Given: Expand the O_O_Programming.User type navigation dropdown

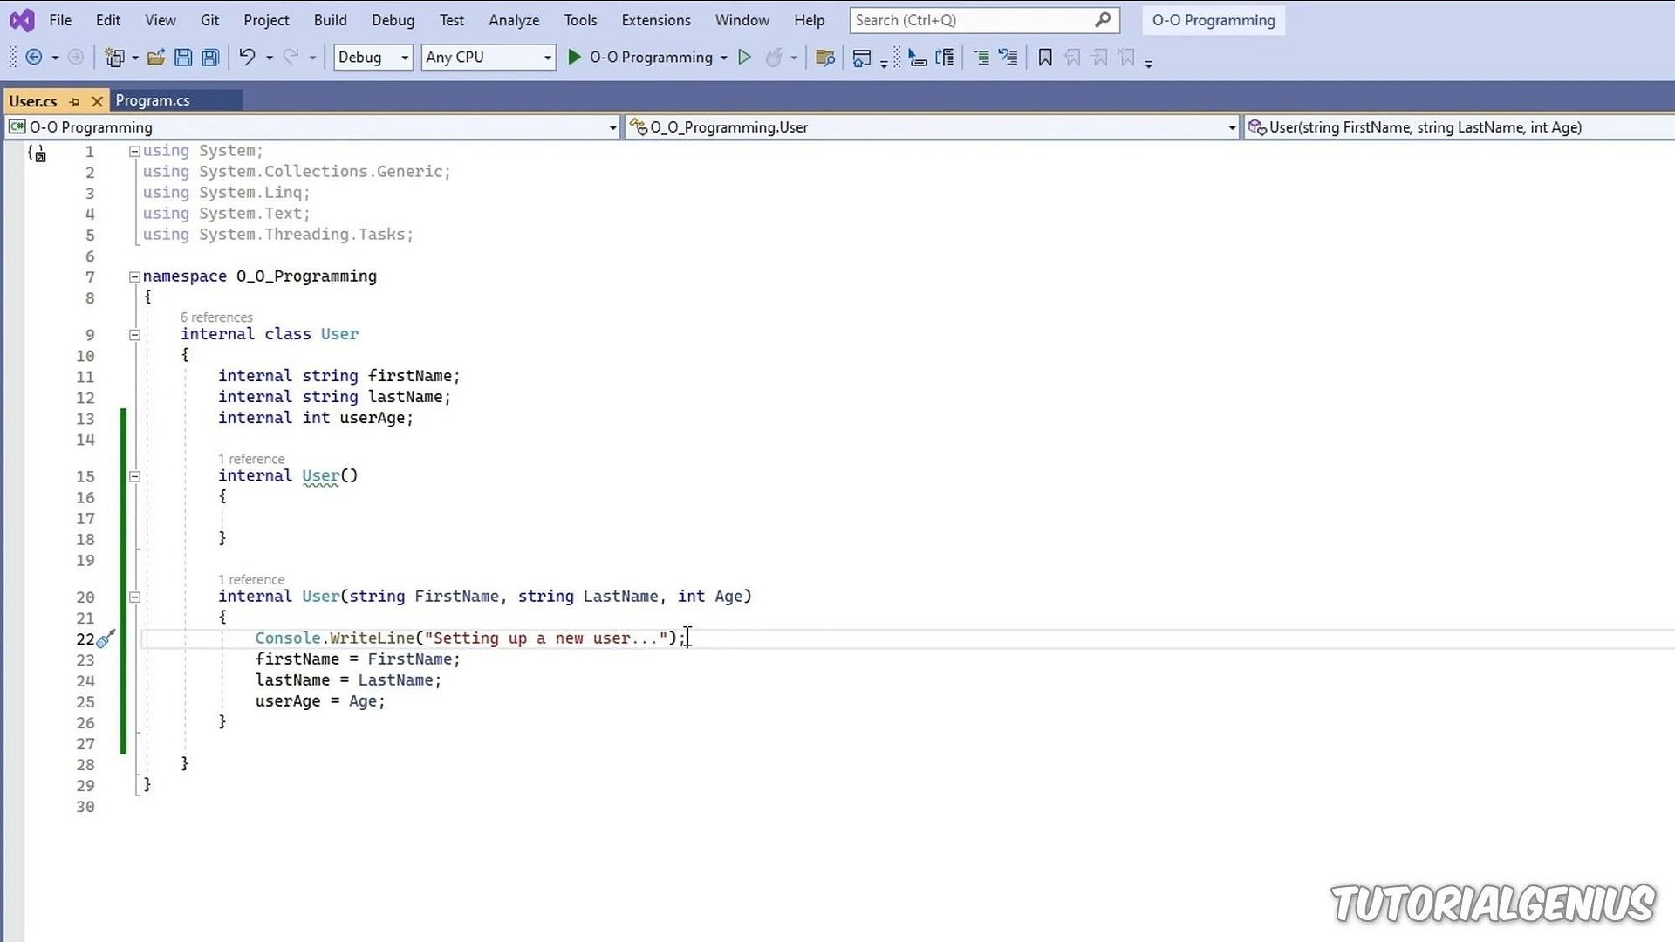Looking at the screenshot, I should point(1231,127).
